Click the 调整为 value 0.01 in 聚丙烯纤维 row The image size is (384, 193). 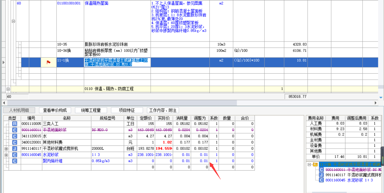point(200,161)
